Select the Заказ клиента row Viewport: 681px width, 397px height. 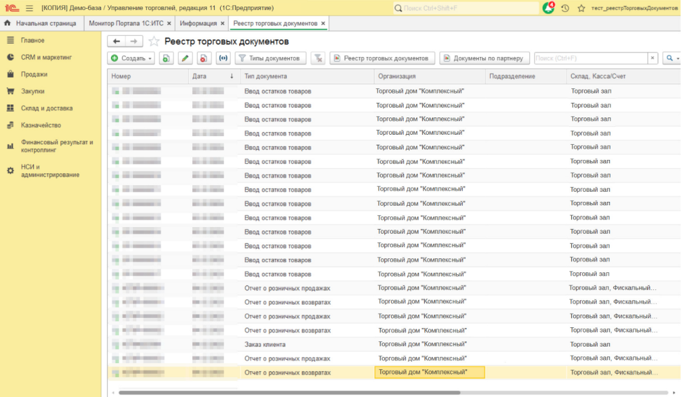[394, 345]
